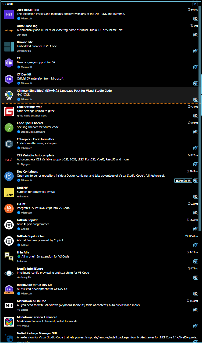Open manage gear for Auto Close Tag
The width and height of the screenshot is (202, 343).
click(x=196, y=35)
